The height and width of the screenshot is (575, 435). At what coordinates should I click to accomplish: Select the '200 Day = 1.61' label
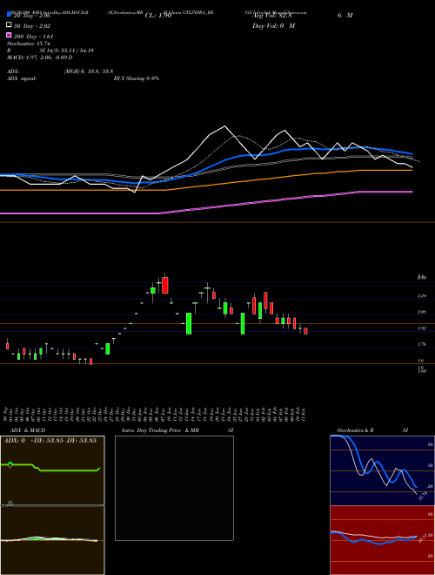(34, 37)
